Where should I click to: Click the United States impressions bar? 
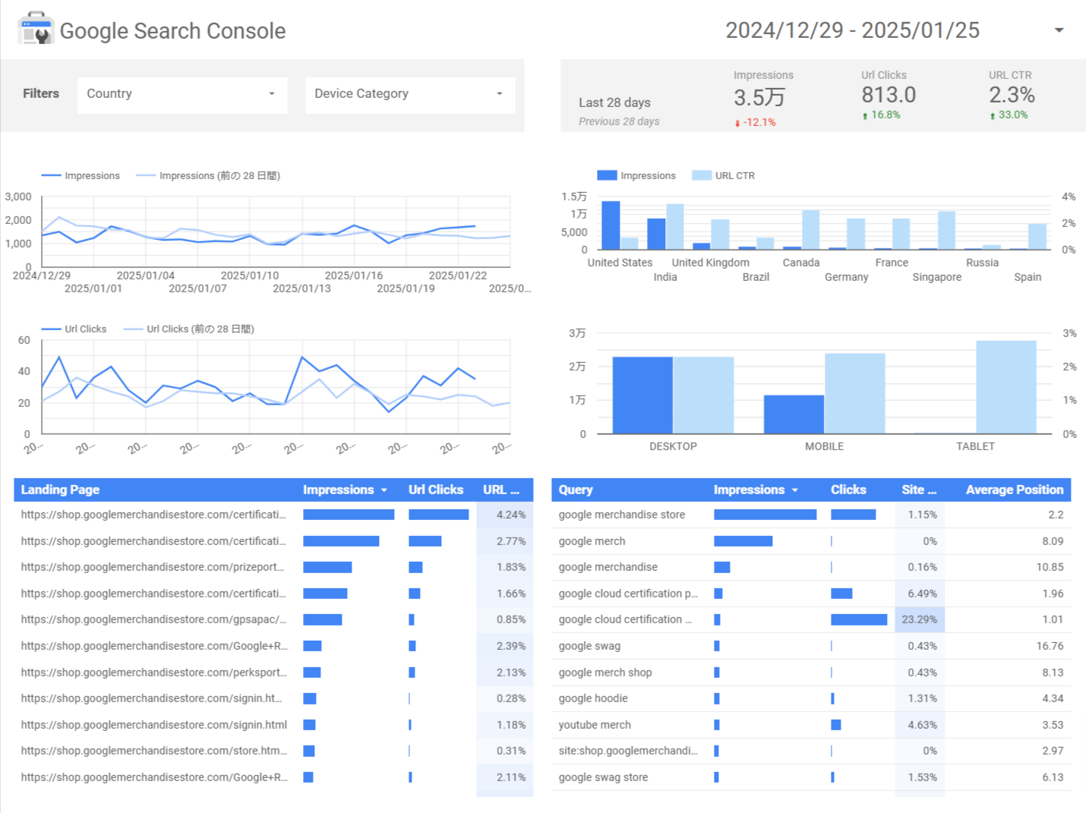pos(611,225)
